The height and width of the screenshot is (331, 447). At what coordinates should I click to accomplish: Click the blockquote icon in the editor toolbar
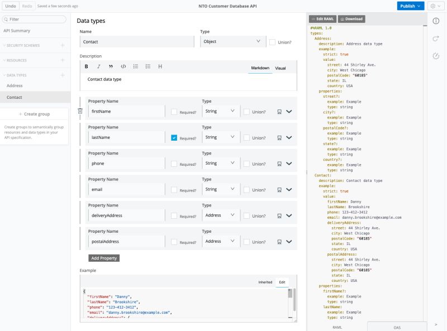[x=110, y=66]
